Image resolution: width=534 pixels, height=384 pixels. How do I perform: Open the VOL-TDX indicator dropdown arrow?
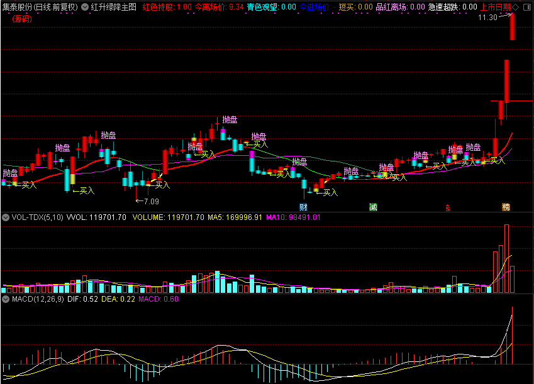pos(6,217)
